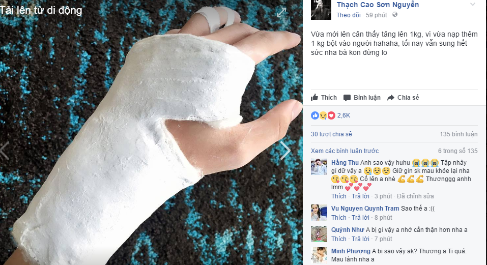Expand Xem các bình luận trước
Image resolution: width=487 pixels, height=265 pixels.
click(345, 151)
